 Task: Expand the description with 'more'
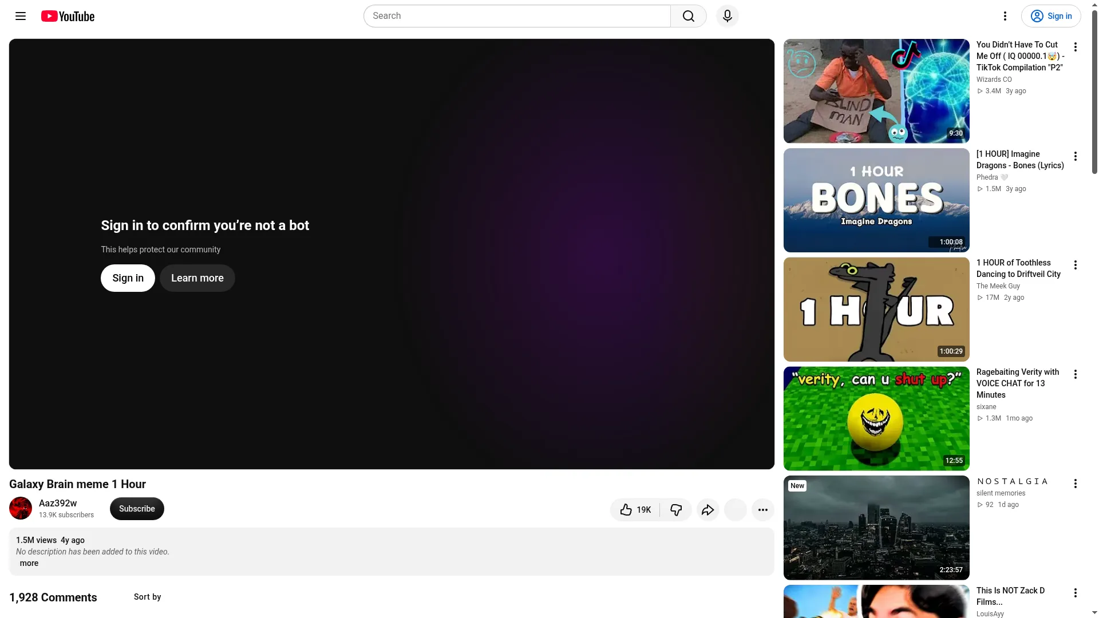pyautogui.click(x=29, y=563)
